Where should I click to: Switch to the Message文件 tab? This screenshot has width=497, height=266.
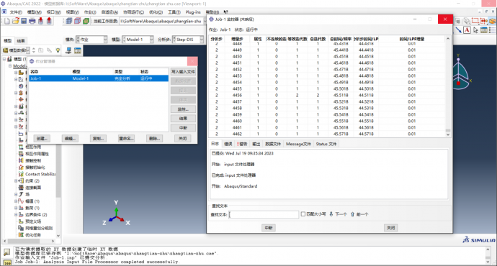[298, 144]
